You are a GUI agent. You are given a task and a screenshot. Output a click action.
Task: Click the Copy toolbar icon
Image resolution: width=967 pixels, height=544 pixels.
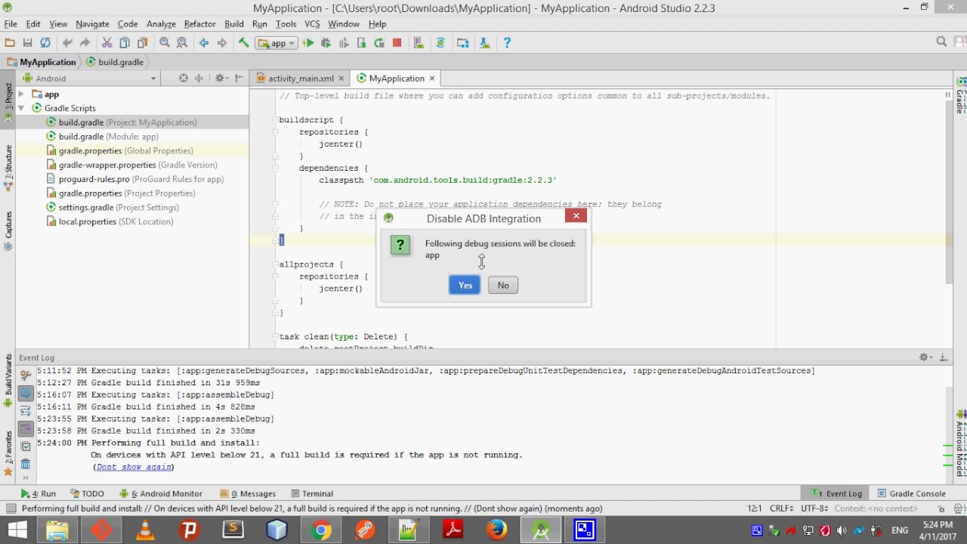point(125,43)
